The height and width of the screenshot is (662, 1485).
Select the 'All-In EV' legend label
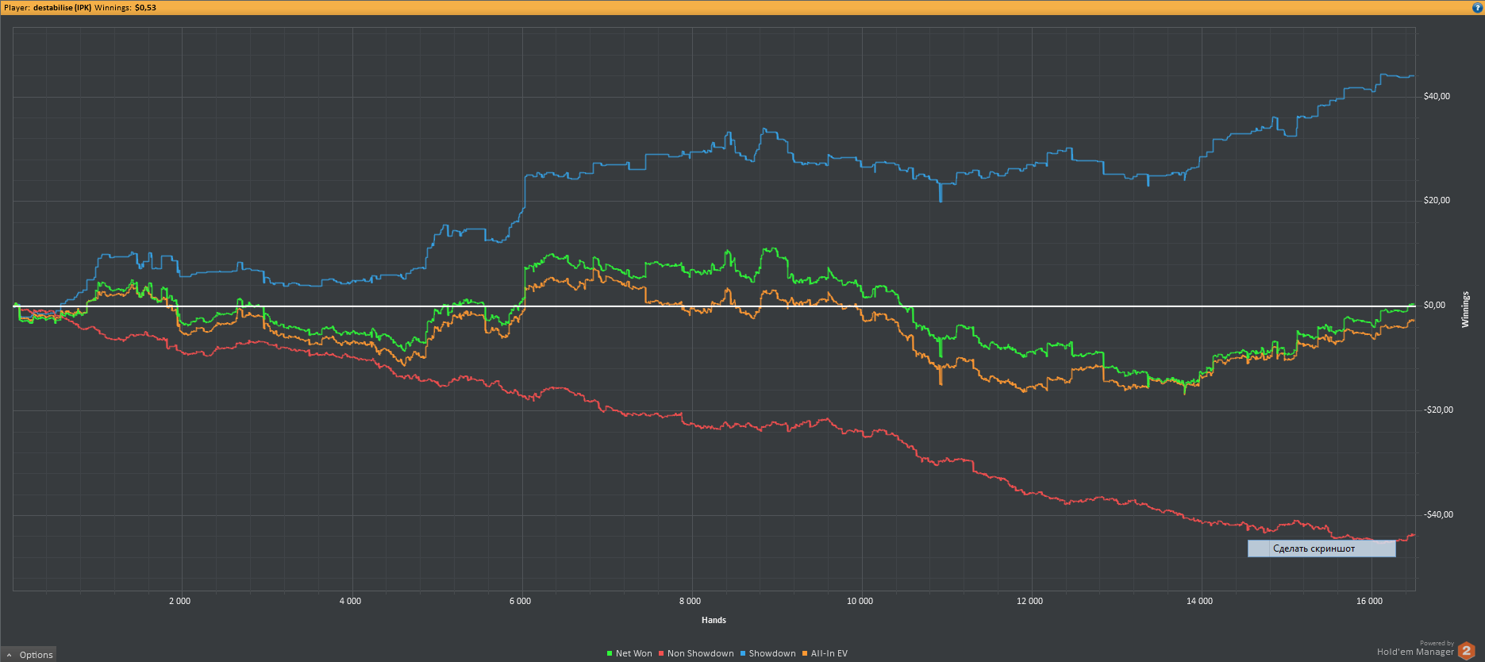(x=829, y=653)
